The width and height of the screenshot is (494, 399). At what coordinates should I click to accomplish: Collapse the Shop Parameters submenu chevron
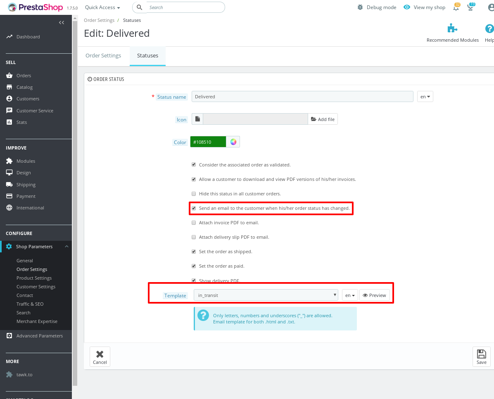click(x=66, y=247)
